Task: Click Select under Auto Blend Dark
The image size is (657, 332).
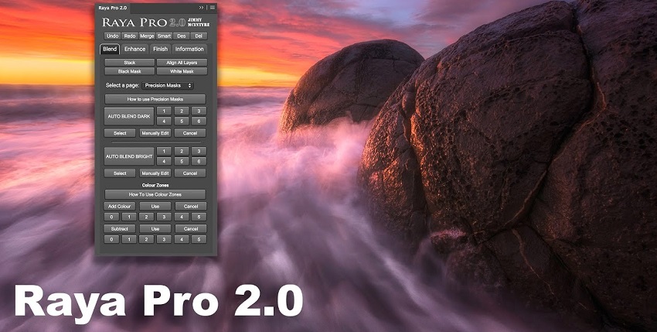Action: (x=120, y=133)
